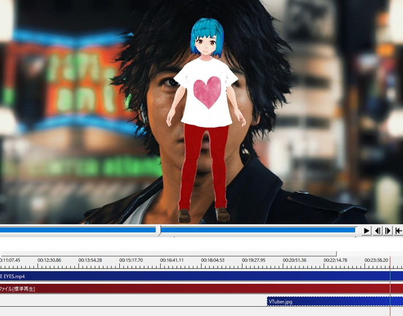The width and height of the screenshot is (403, 316).
Task: Click the 00:18:04.53 ruler mark
Action: click(213, 260)
